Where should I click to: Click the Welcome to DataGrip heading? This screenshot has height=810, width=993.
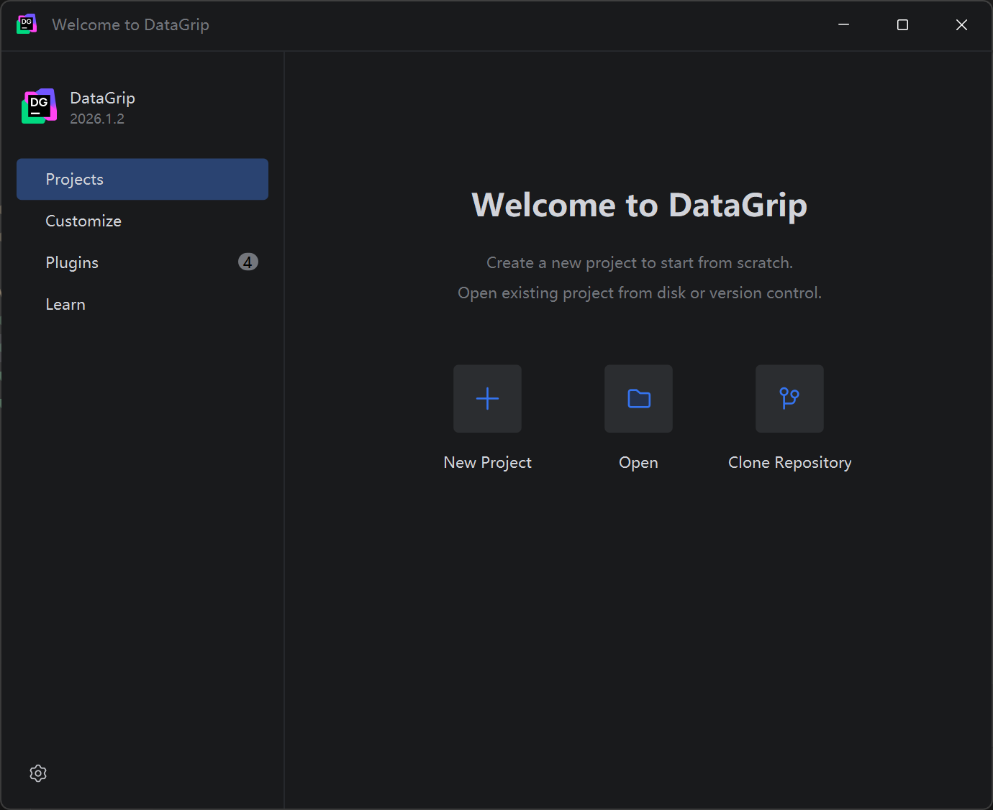pos(639,206)
